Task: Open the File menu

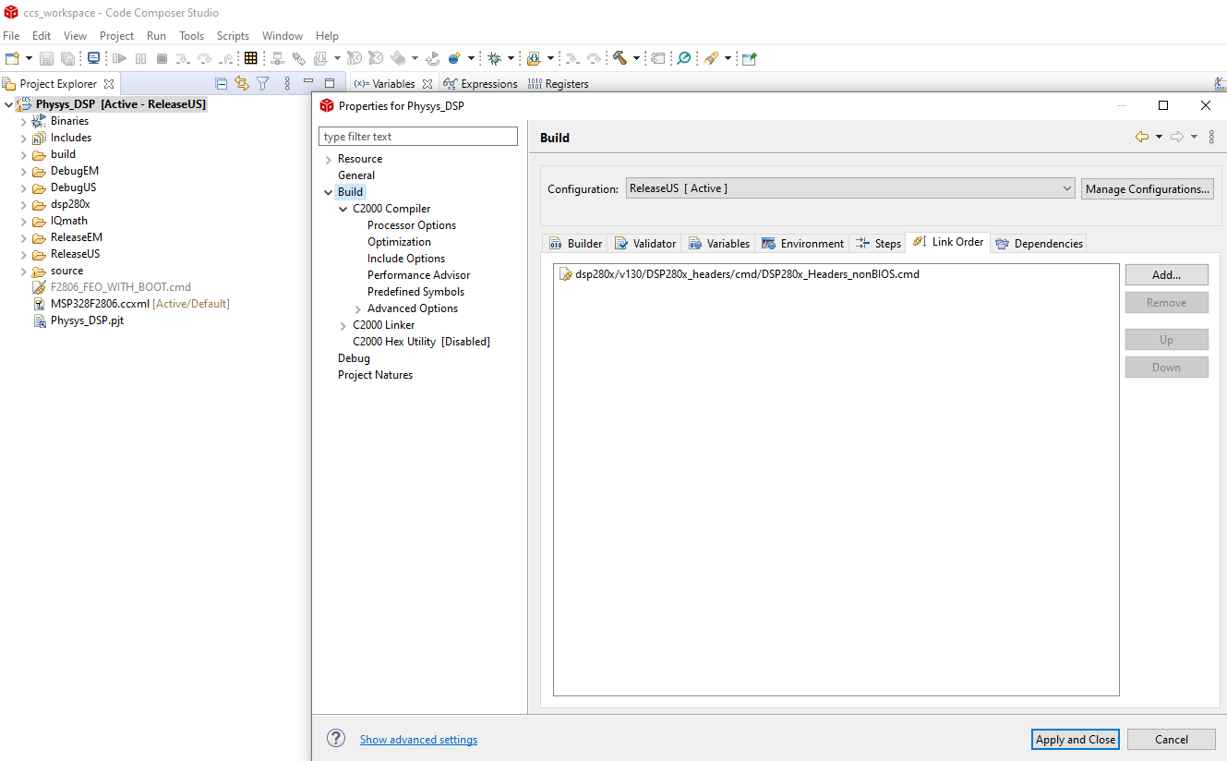Action: [x=11, y=36]
